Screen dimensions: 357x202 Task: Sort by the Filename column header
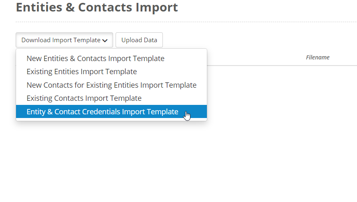pos(318,57)
